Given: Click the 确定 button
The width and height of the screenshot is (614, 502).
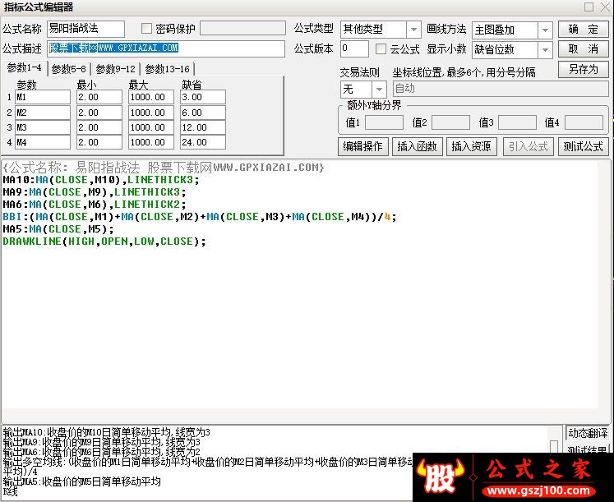Looking at the screenshot, I should click(583, 30).
